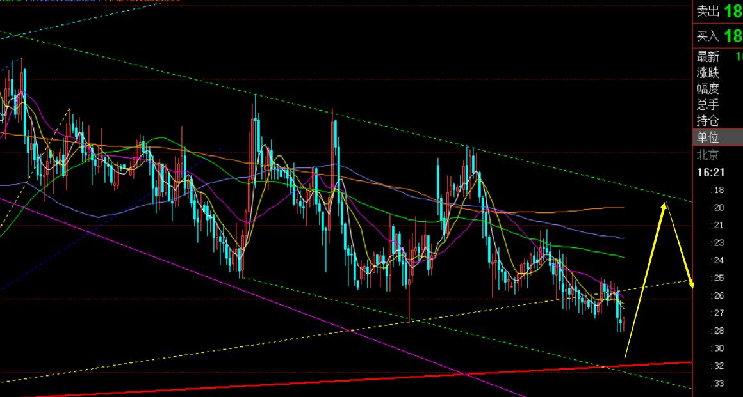The width and height of the screenshot is (743, 397).
Task: Select the :28 tick row
Action: (718, 331)
